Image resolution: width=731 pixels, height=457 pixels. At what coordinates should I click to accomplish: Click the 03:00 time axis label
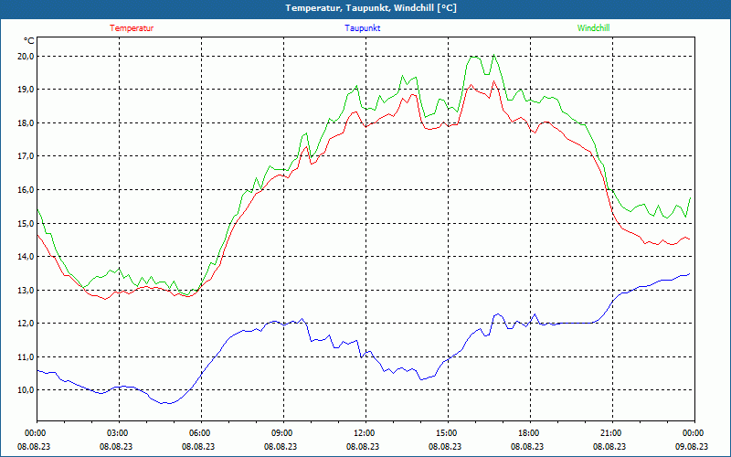point(120,433)
